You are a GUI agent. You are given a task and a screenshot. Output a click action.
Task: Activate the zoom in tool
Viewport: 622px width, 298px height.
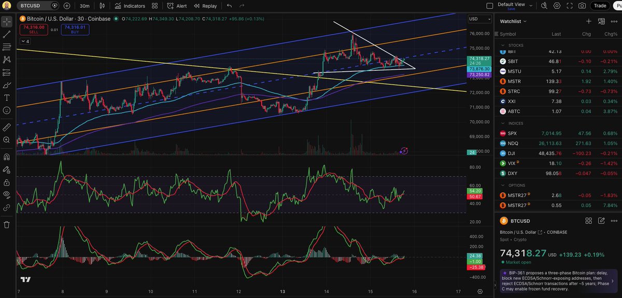7,139
